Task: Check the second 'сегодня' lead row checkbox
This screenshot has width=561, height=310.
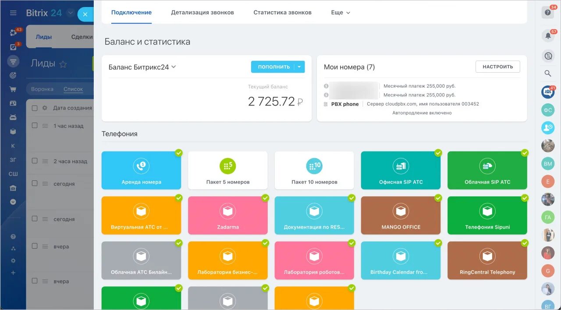Action: click(35, 219)
